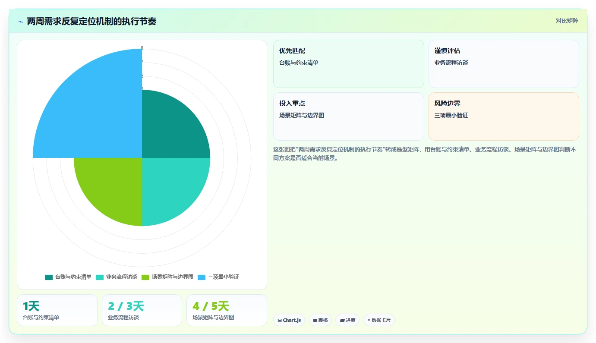Viewport: 596px width, 343px height.
Task: Toggle the 业务流程访谈 legend swatch
Action: click(100, 277)
